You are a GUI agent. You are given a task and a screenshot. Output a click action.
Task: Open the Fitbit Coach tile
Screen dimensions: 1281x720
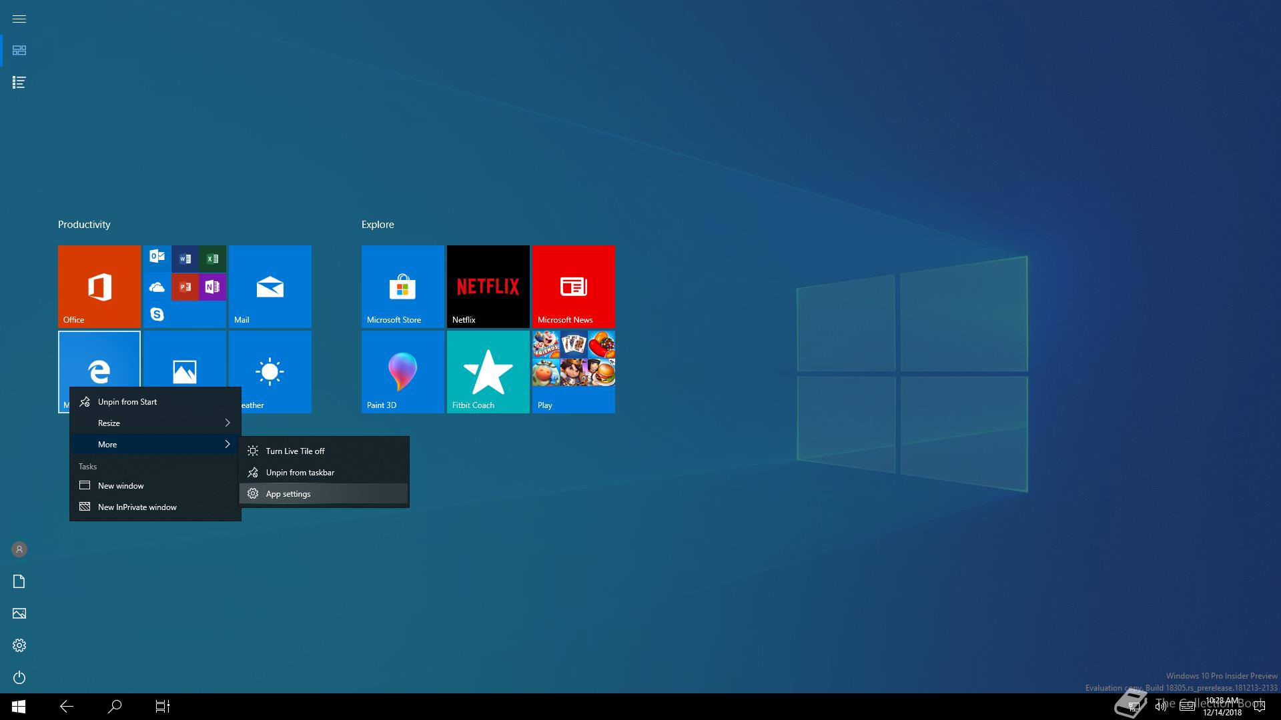click(x=488, y=372)
